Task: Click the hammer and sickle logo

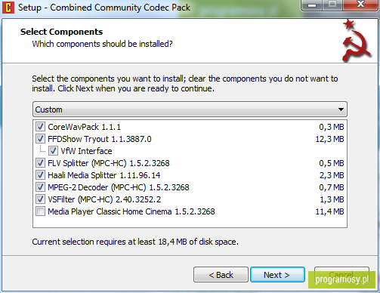Action: click(356, 41)
